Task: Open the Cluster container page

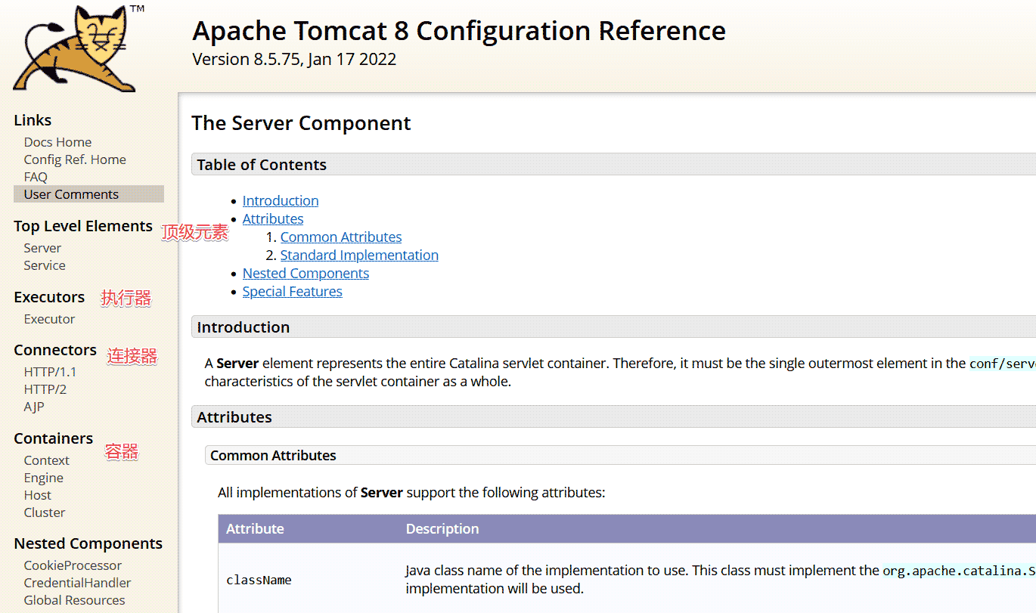Action: [45, 512]
